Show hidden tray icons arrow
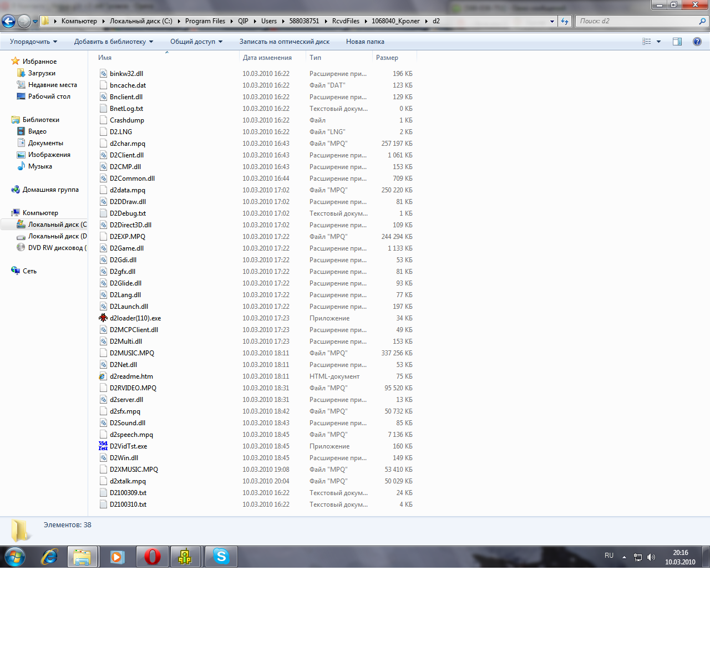The image size is (710, 647). pyautogui.click(x=624, y=557)
